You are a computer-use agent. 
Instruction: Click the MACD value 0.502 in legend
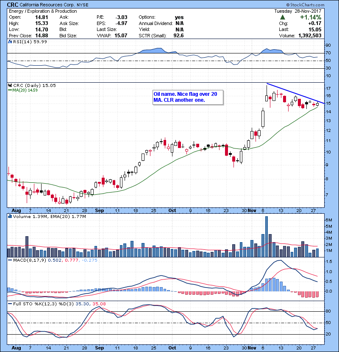pyautogui.click(x=55, y=260)
